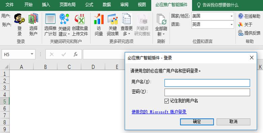Switch to the 开始 ribbon tab

[x=28, y=5]
